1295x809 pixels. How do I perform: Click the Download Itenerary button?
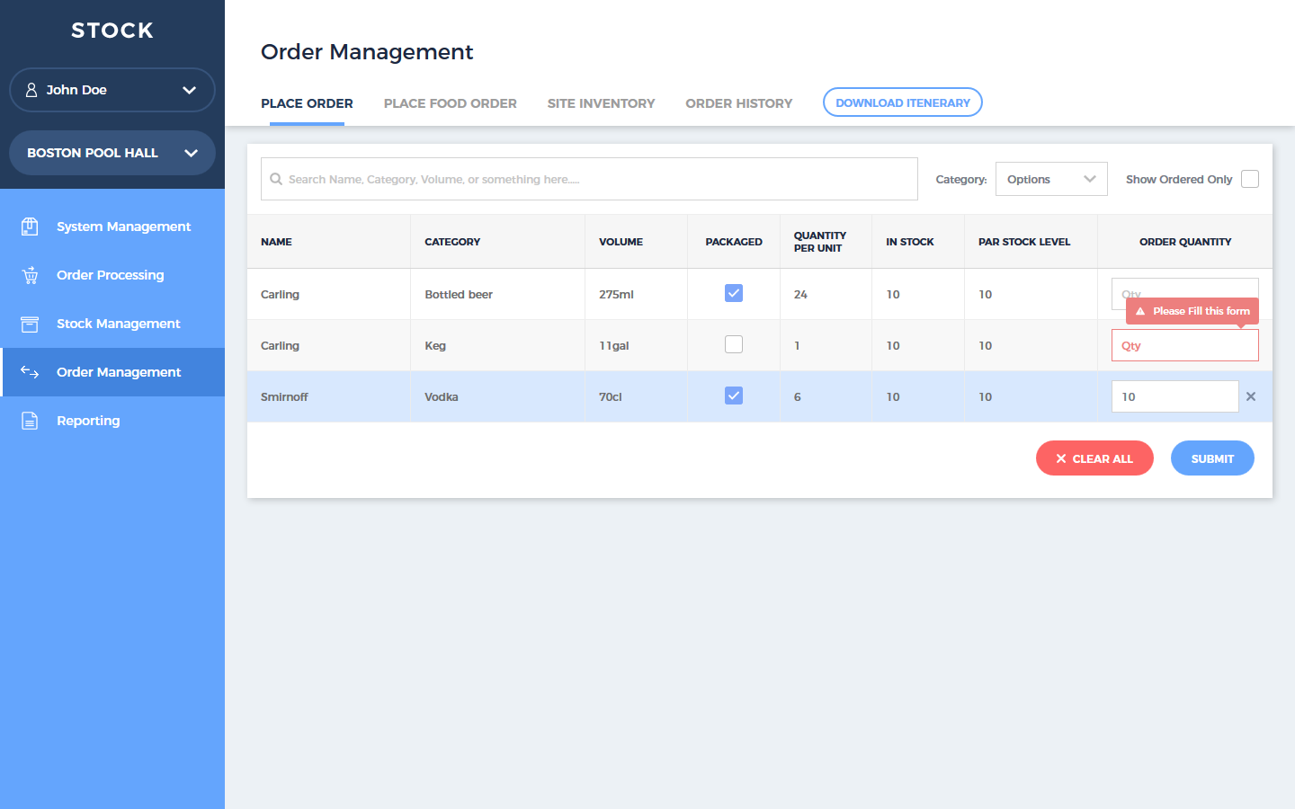pos(902,102)
